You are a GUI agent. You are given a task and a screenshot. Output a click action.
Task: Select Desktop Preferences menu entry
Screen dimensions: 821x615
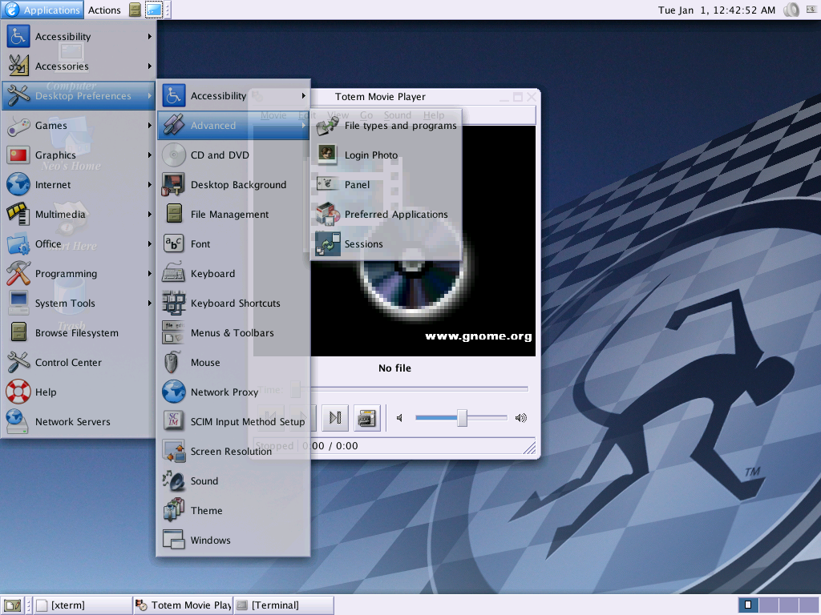pos(79,96)
